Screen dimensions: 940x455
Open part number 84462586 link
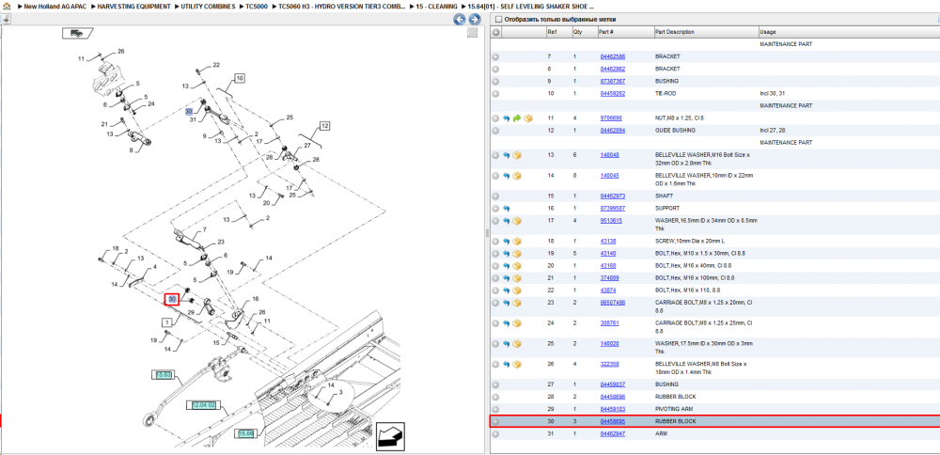pos(612,57)
